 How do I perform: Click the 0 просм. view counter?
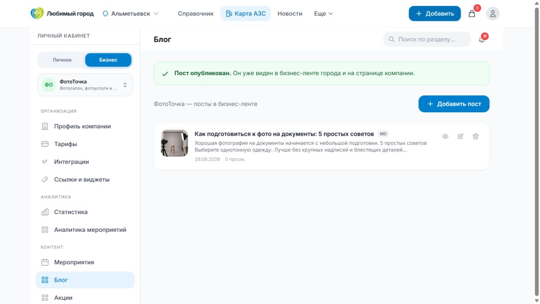[235, 159]
